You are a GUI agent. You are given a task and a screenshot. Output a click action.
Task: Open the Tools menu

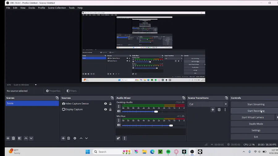tap(72, 8)
